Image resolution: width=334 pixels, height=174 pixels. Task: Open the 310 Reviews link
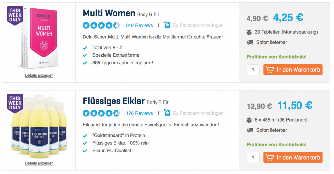pyautogui.click(x=139, y=25)
